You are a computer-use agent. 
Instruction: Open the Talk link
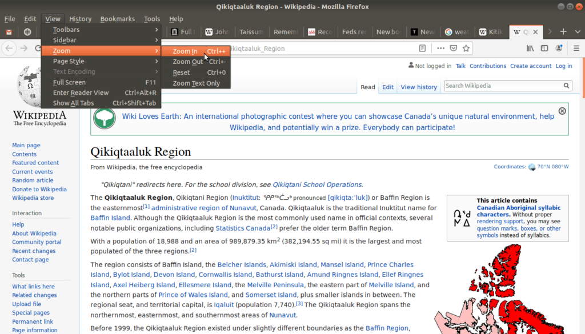coord(460,66)
